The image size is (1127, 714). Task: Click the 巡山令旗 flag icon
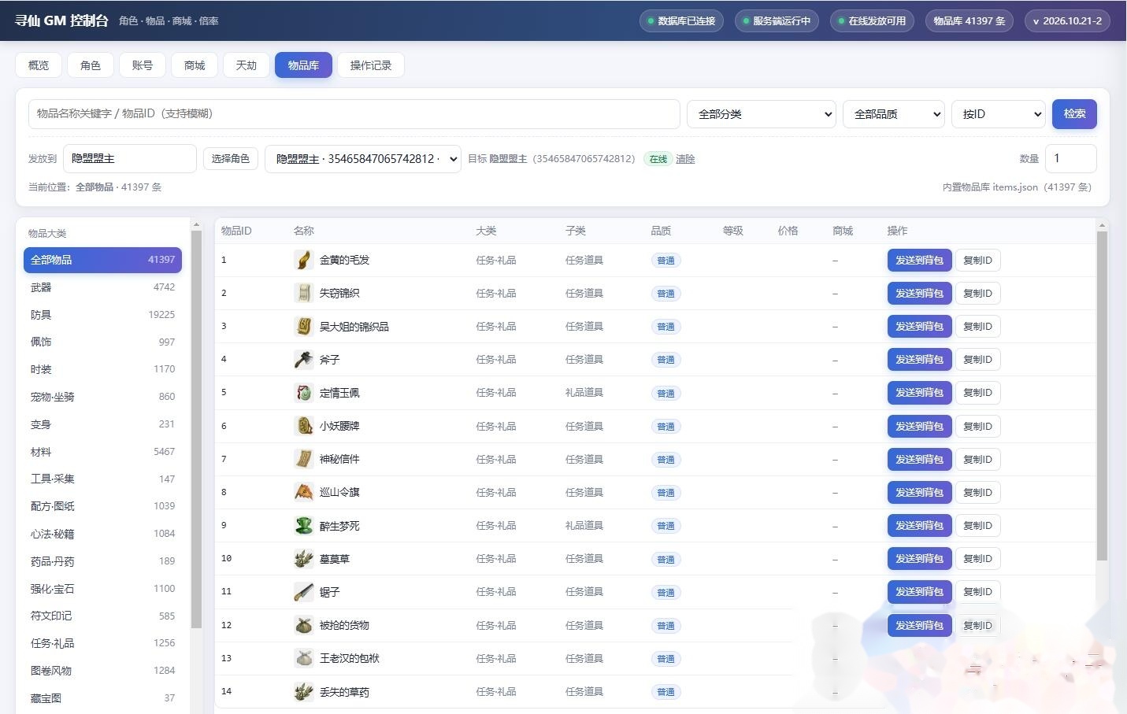303,492
